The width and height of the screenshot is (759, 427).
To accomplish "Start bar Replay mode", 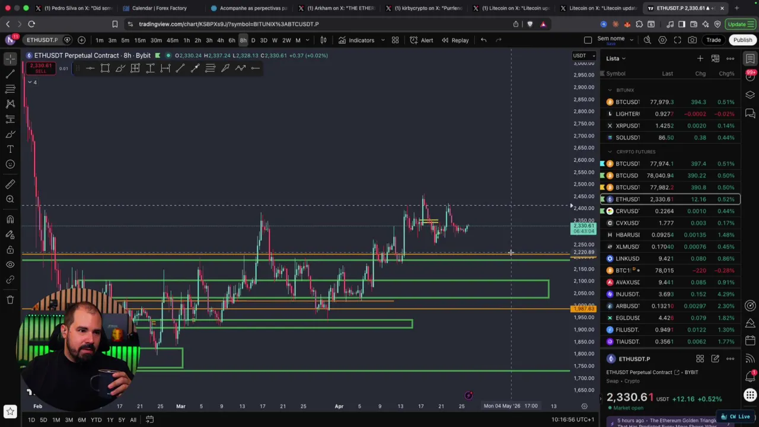I will coord(455,40).
